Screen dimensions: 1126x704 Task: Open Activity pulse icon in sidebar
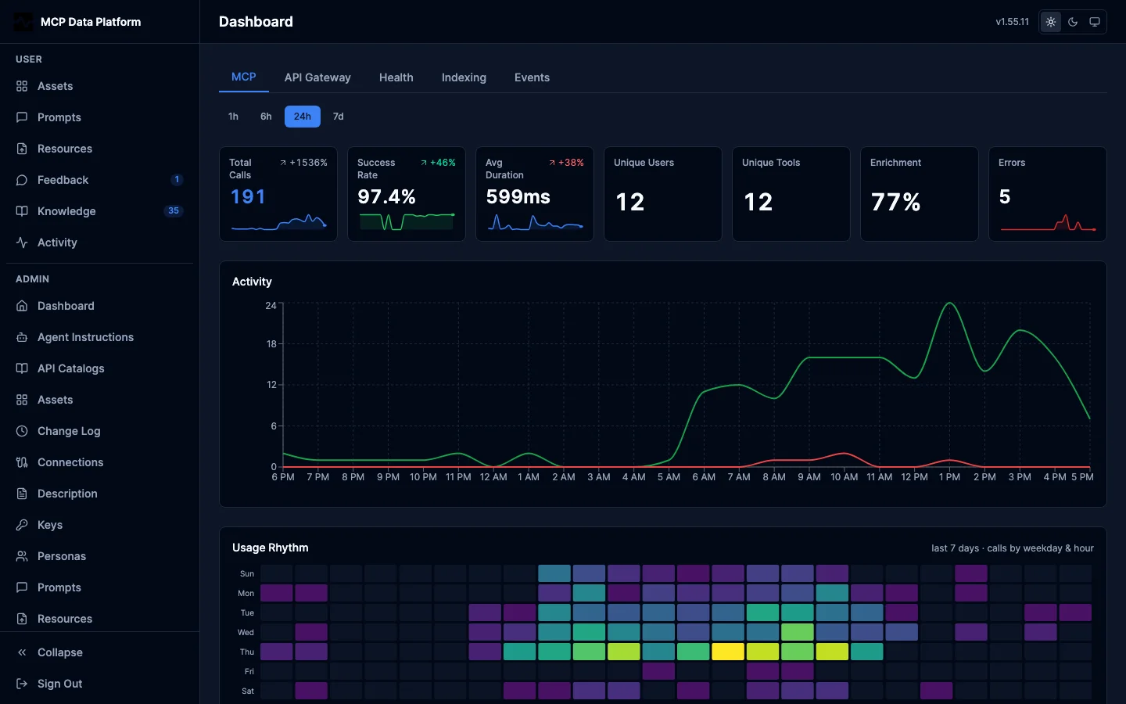(22, 242)
